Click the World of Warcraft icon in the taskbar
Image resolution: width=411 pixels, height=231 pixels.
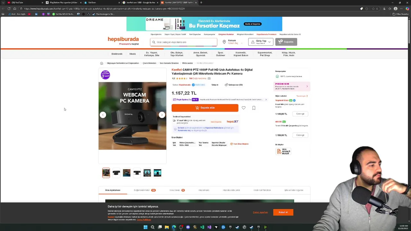[x=195, y=227]
